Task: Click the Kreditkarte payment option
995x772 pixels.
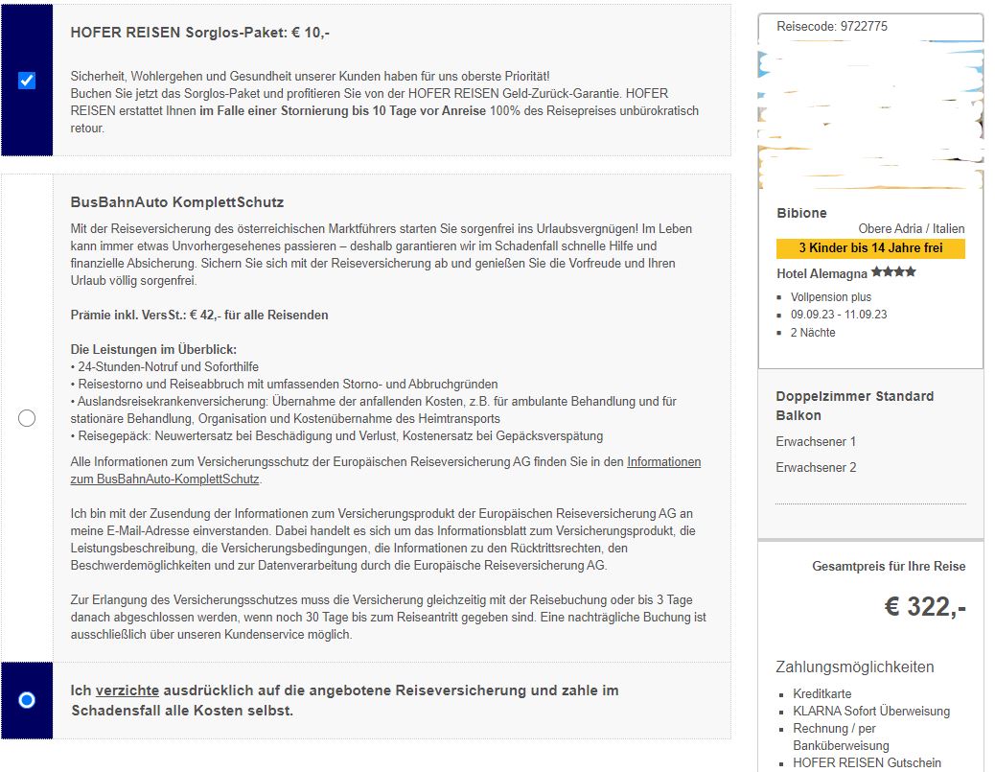Action: pos(821,694)
